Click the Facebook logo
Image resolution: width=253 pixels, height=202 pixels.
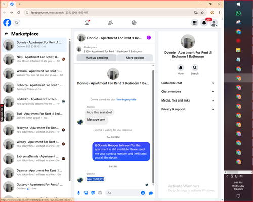click(7, 23)
